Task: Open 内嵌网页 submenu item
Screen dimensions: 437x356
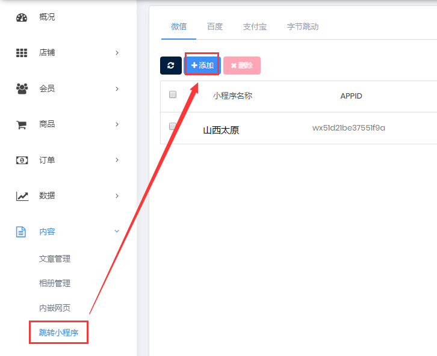Action: click(x=55, y=308)
